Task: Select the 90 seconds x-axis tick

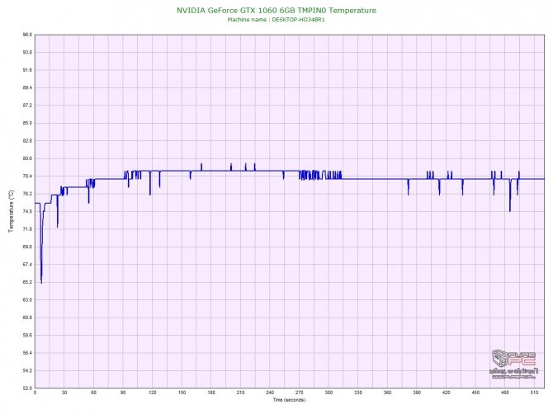Action: pos(123,393)
